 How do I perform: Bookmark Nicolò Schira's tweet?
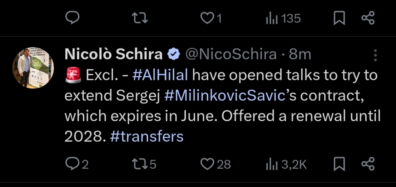tap(339, 164)
